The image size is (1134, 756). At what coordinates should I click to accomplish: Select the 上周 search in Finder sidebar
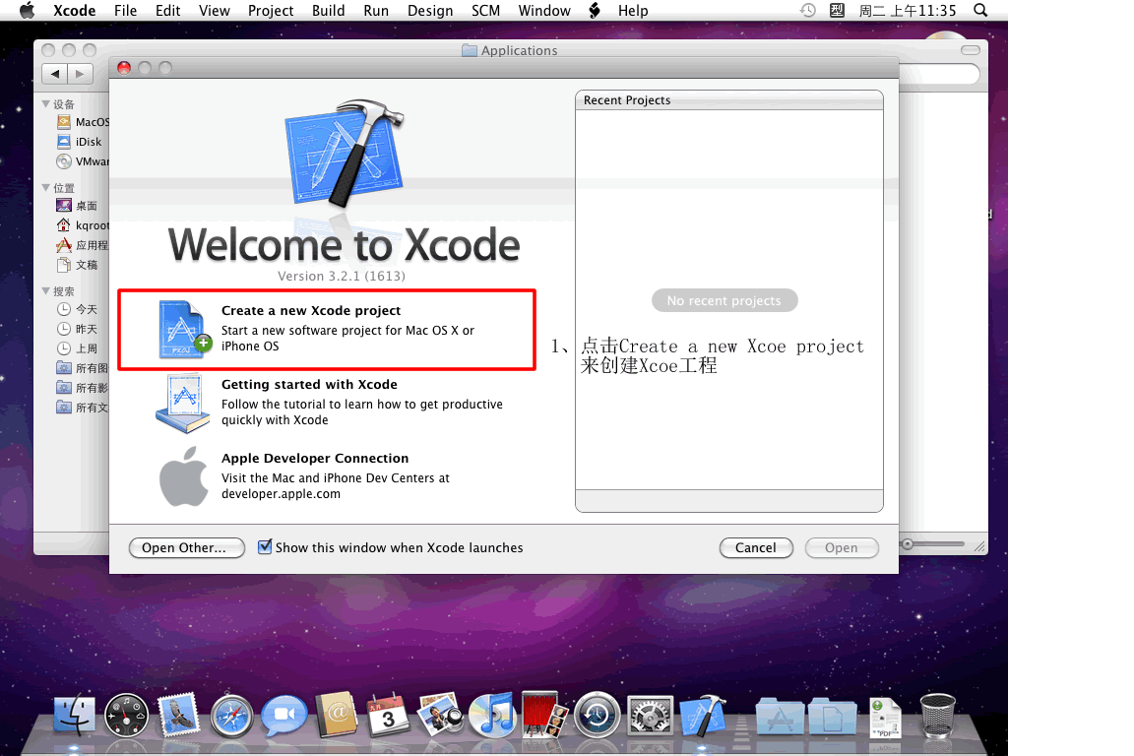point(77,348)
